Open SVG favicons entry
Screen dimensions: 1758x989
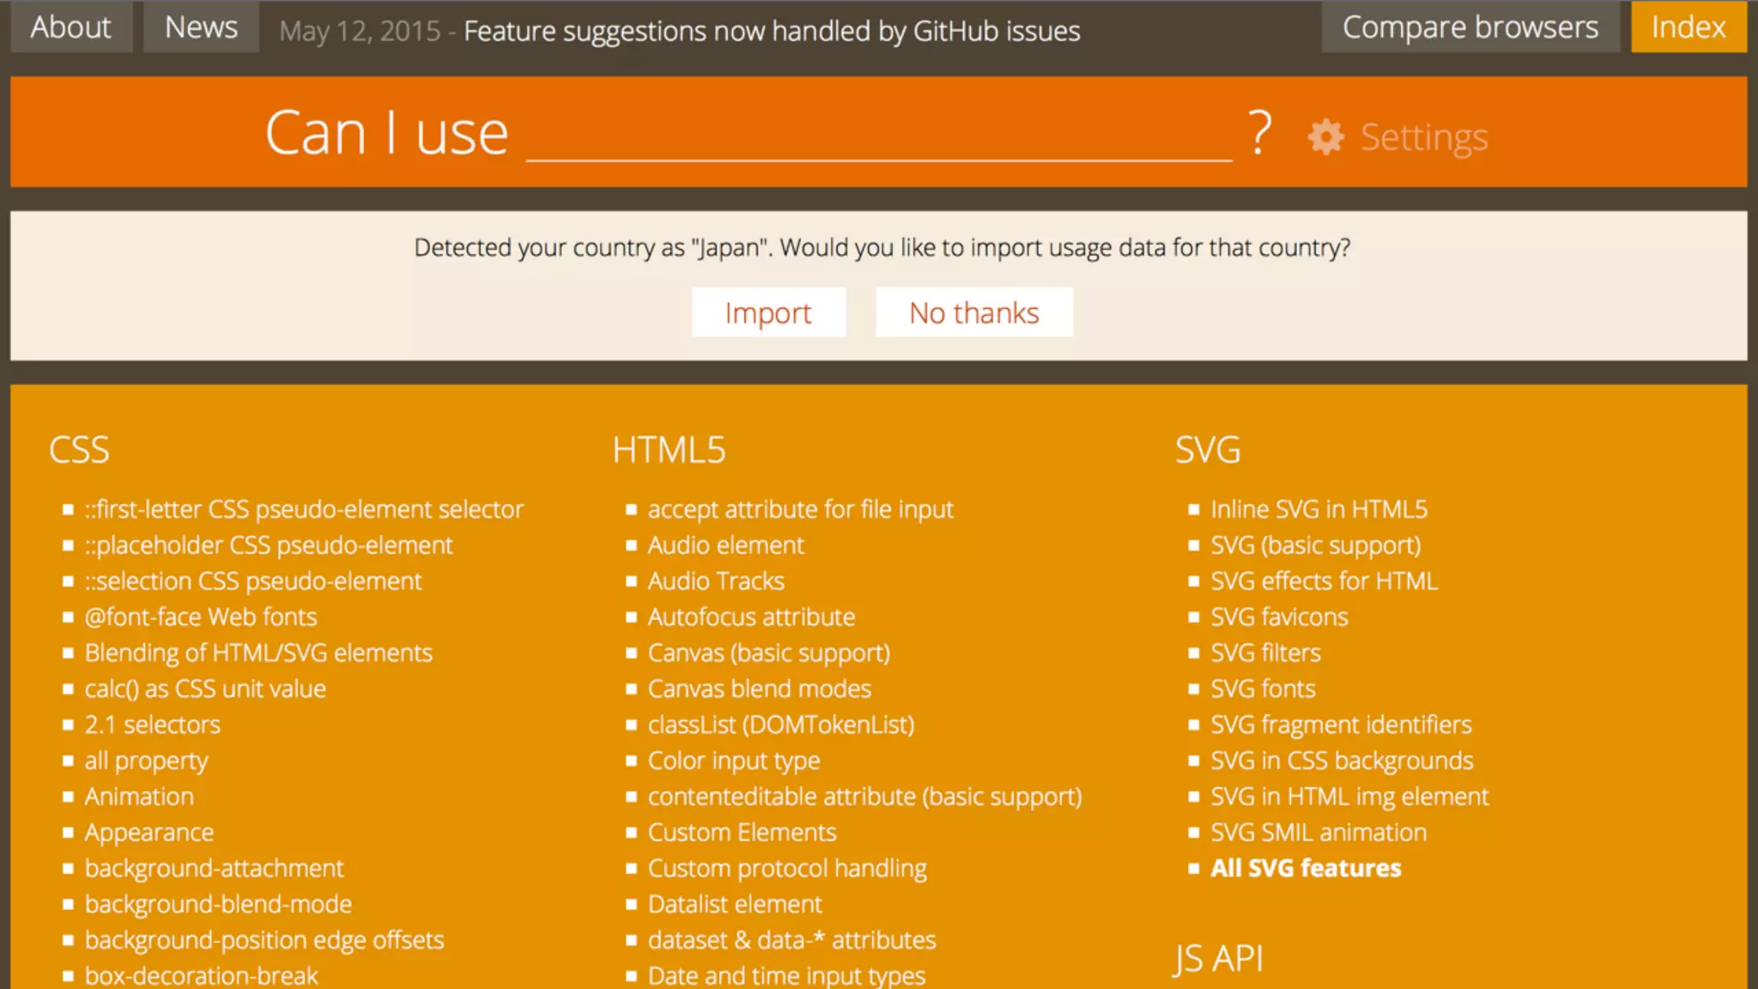(x=1279, y=616)
